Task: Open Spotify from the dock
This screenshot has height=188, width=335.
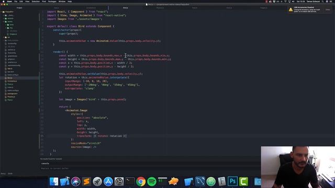Action: [x=152, y=182]
